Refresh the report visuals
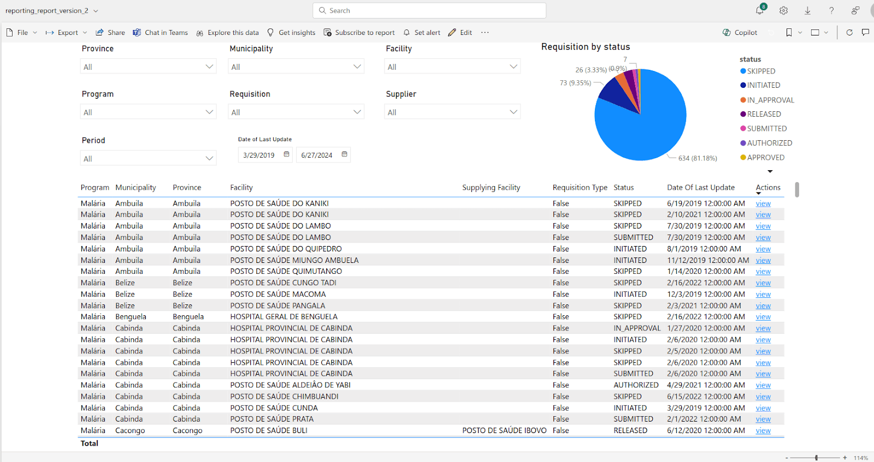The height and width of the screenshot is (462, 874). pos(849,33)
